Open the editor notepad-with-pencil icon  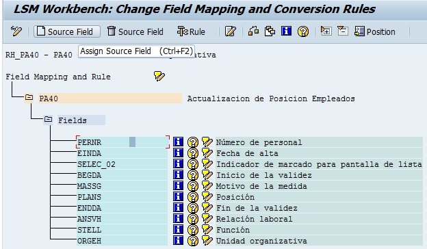point(230,31)
